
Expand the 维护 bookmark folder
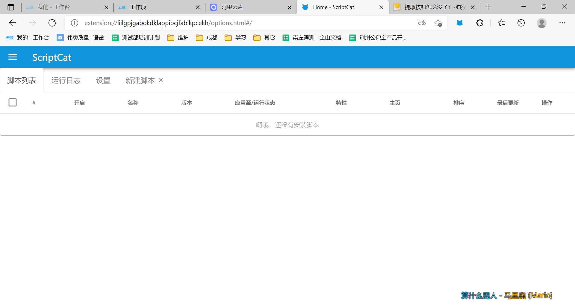pos(178,38)
